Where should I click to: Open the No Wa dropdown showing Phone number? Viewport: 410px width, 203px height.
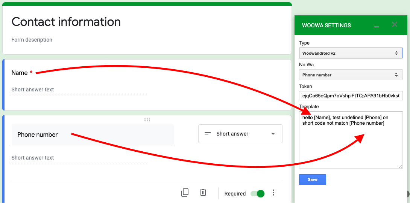[351, 75]
